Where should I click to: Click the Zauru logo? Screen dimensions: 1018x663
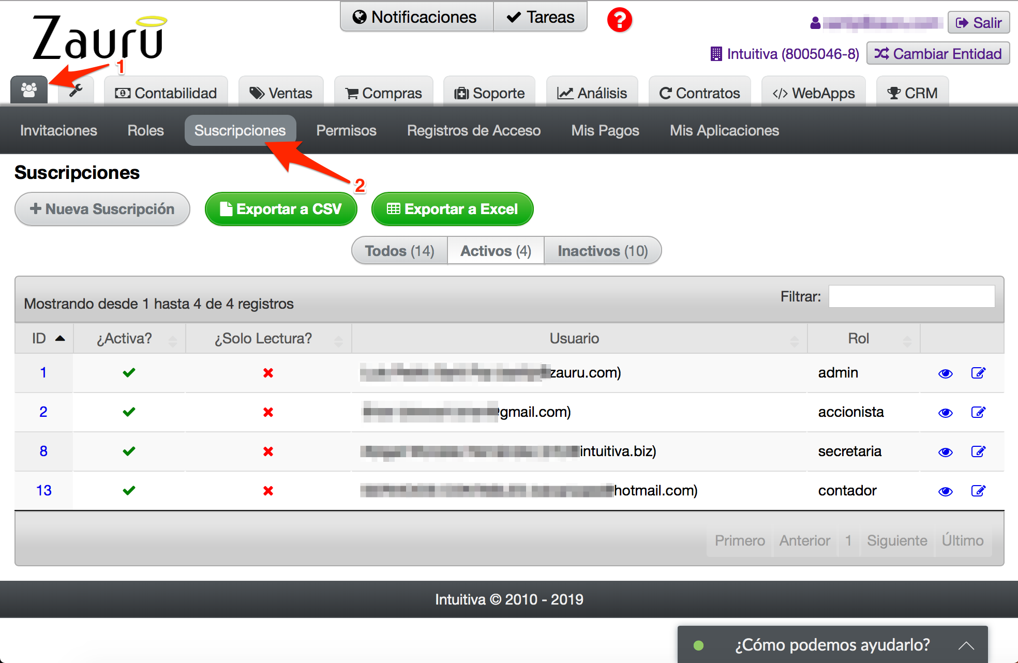click(x=100, y=37)
